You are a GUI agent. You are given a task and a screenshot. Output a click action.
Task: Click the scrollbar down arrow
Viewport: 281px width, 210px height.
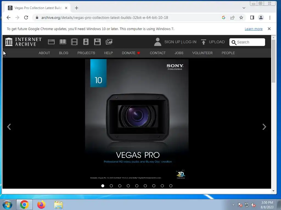[x=273, y=191]
